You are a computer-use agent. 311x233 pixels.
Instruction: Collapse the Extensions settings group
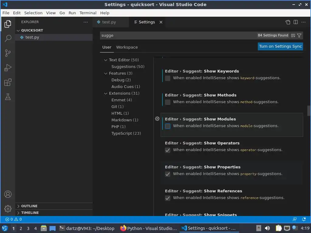[x=105, y=93]
